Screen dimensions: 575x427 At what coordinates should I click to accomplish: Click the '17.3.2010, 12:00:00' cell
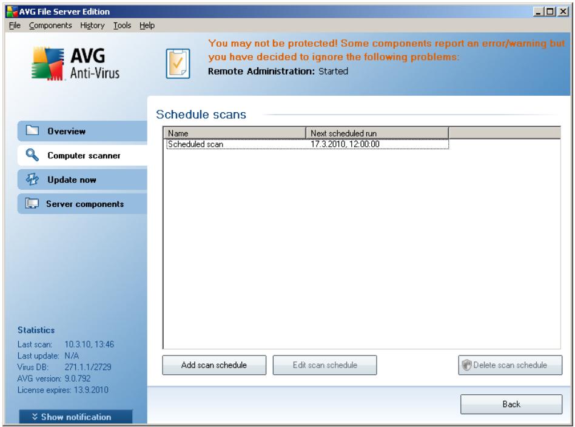(345, 144)
